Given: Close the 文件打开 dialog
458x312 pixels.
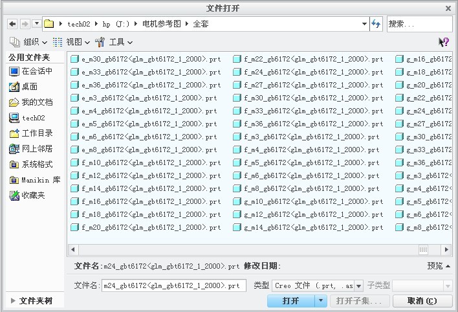Looking at the screenshot, I should point(448,8).
